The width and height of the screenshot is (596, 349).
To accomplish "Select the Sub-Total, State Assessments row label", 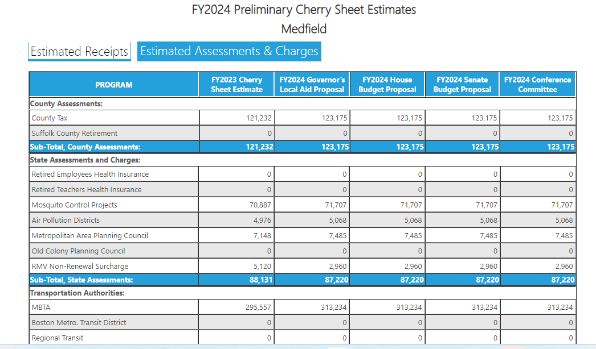I will click(x=81, y=280).
